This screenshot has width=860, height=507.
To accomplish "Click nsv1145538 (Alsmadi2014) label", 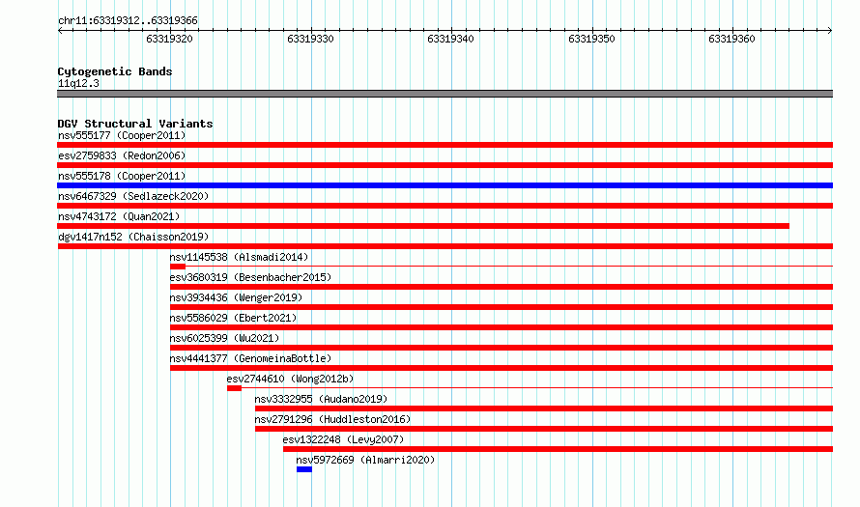I will pyautogui.click(x=239, y=257).
